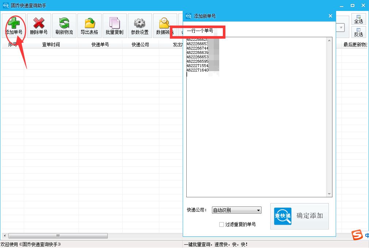Click the tracking number line 4622266639
Viewport: 369px width, 248px height.
click(x=197, y=53)
